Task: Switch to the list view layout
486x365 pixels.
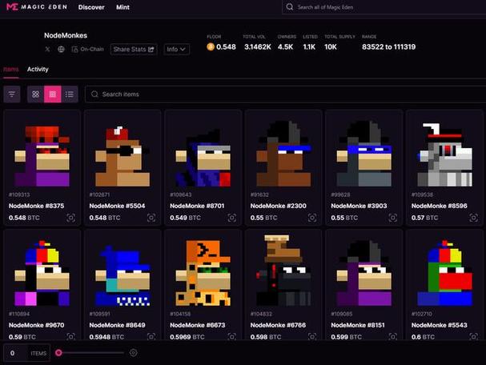Action: tap(70, 94)
